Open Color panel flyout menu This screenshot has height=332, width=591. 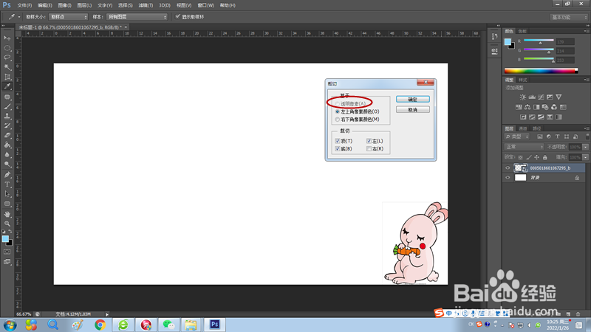tap(586, 31)
